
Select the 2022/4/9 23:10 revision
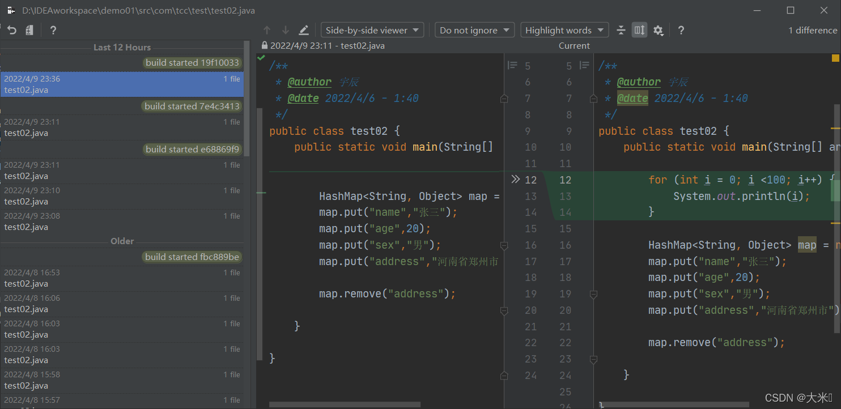(x=122, y=196)
